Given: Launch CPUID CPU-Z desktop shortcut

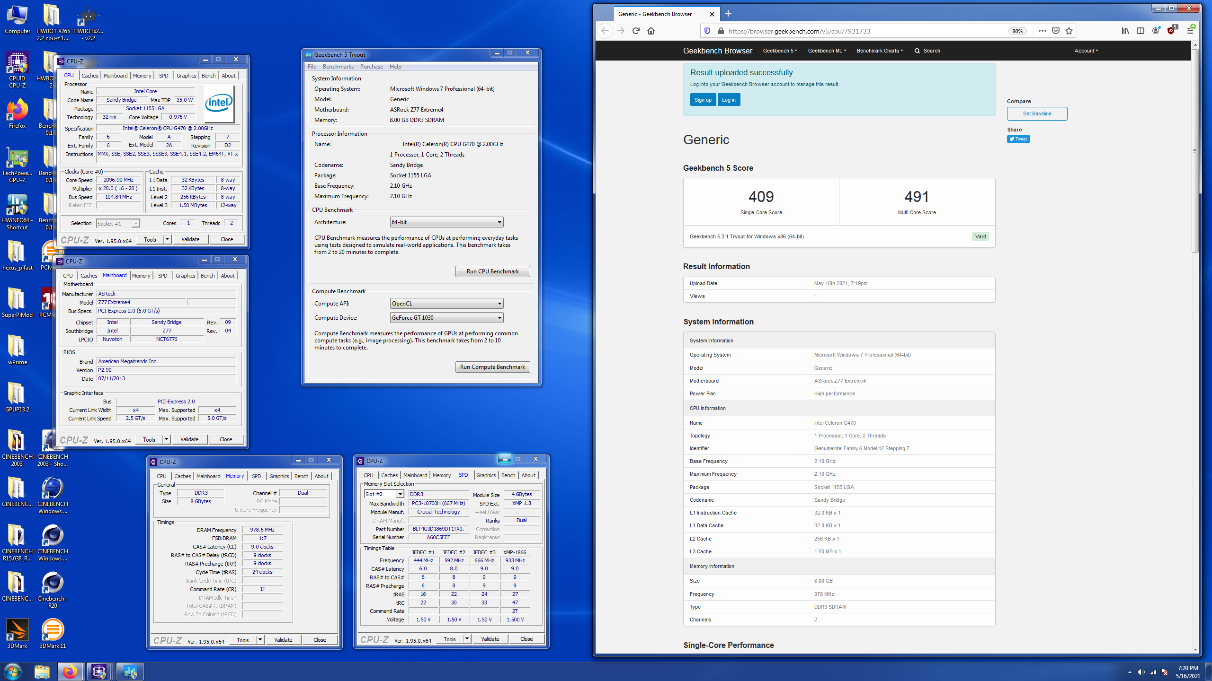Looking at the screenshot, I should point(17,70).
